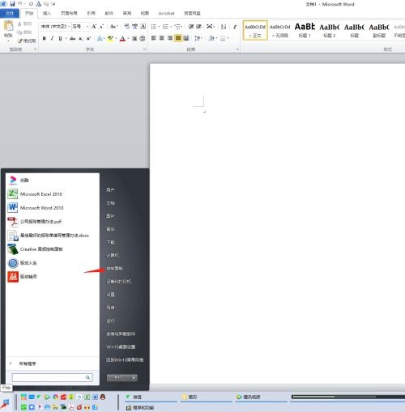
Task: Click the Show/Hide paragraph marks icon
Action: pyautogui.click(x=235, y=27)
